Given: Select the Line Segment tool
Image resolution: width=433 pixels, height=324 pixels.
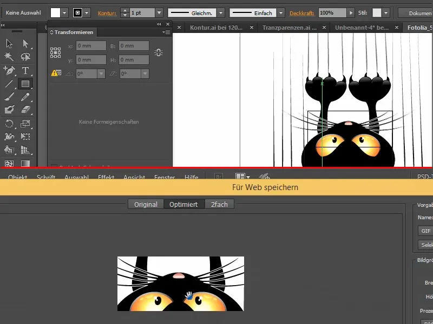Looking at the screenshot, I should click(9, 84).
